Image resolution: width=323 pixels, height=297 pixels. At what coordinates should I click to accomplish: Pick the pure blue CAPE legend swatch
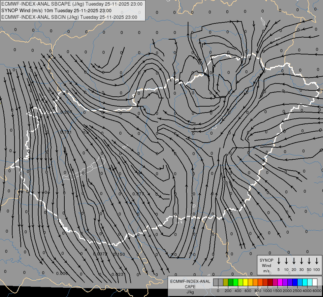point(295,282)
